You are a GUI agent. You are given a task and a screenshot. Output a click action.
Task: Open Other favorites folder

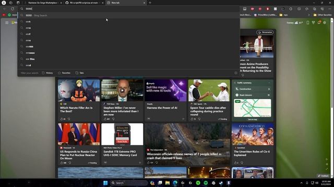tap(323, 15)
